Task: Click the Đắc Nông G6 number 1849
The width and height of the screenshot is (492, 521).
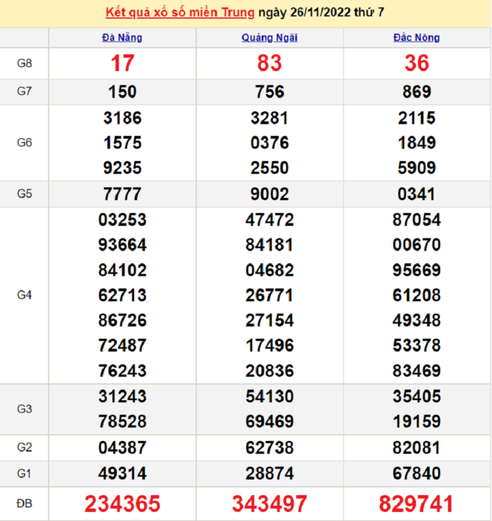Action: [x=416, y=143]
